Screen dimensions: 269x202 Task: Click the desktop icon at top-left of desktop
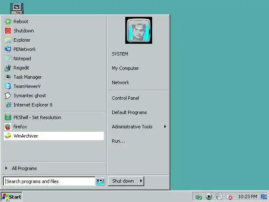click(x=17, y=8)
